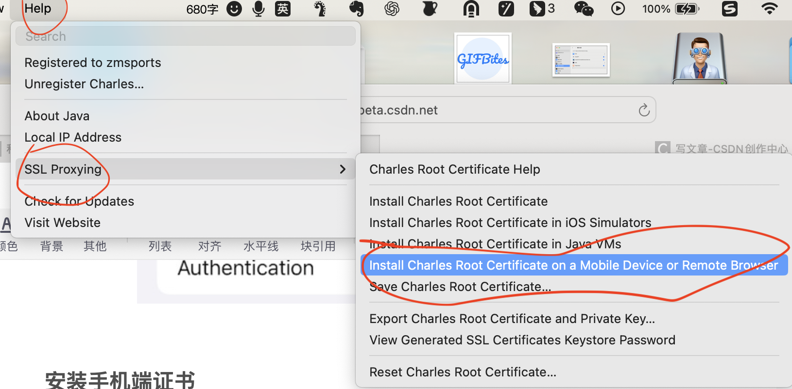Open About Java menu item

pyautogui.click(x=57, y=116)
